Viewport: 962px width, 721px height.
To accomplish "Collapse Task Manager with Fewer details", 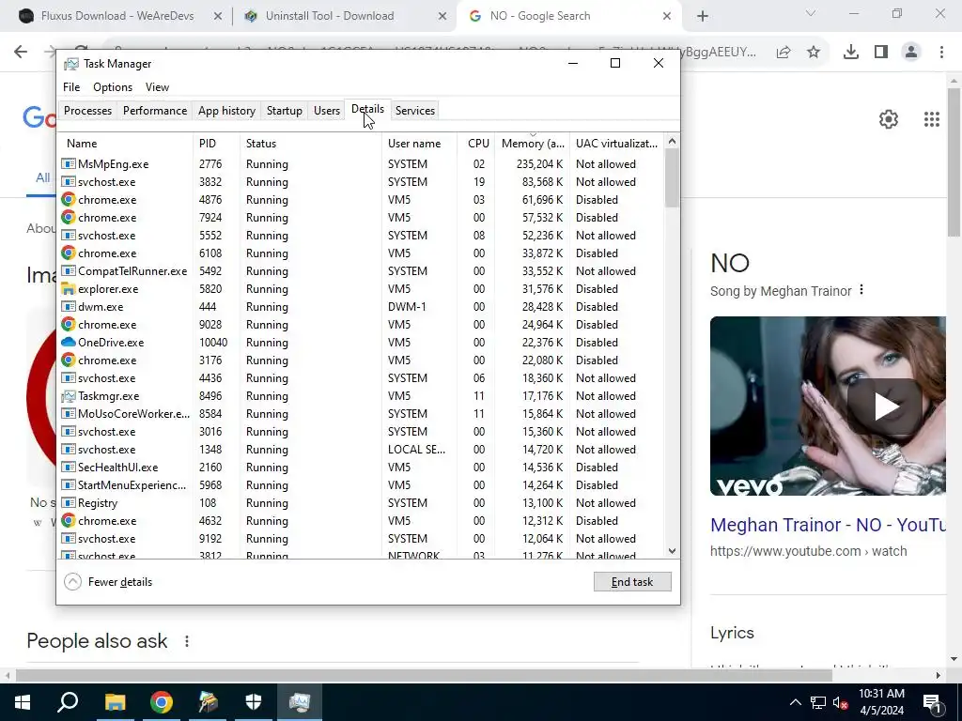I will point(108,582).
